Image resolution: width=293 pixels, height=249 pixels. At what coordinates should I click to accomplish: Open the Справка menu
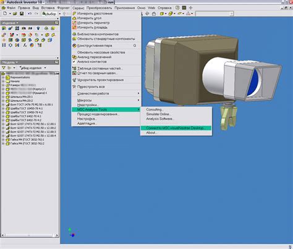164,8
